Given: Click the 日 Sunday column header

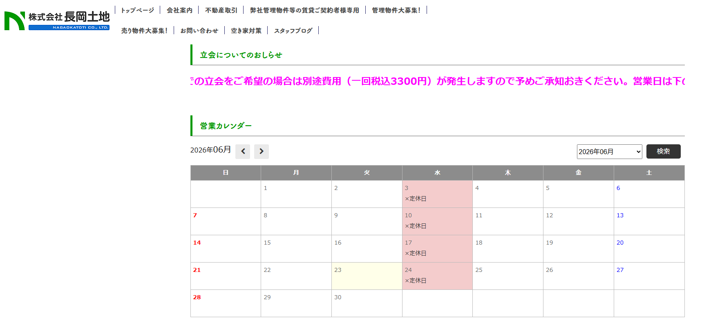Looking at the screenshot, I should 226,173.
